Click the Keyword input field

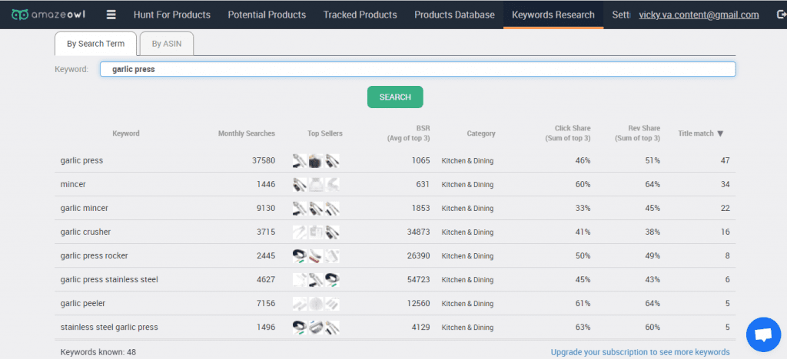click(417, 69)
